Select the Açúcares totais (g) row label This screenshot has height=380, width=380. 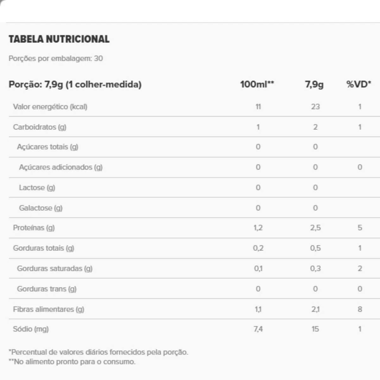pyautogui.click(x=47, y=147)
